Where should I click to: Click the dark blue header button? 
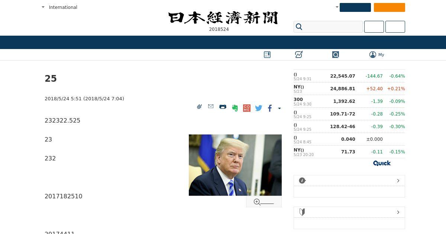[355, 7]
